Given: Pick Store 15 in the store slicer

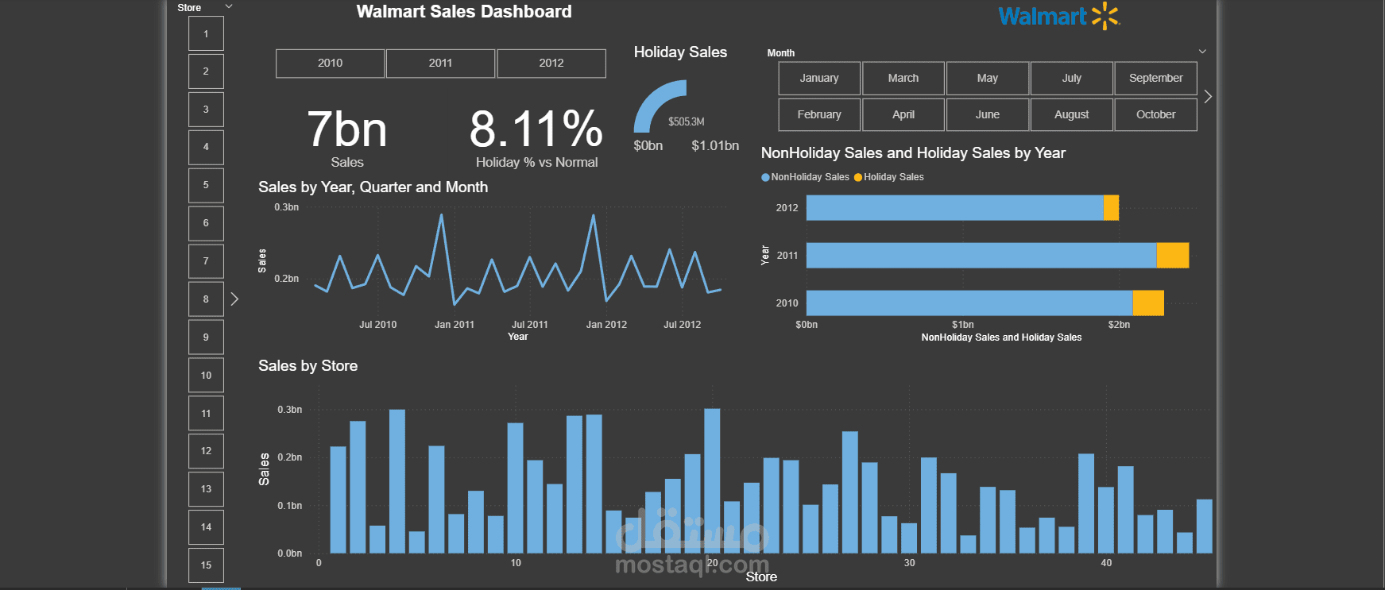Looking at the screenshot, I should [206, 565].
